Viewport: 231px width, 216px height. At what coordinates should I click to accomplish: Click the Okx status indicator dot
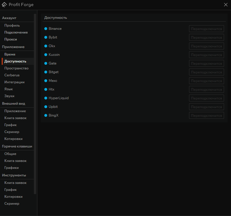click(x=46, y=46)
